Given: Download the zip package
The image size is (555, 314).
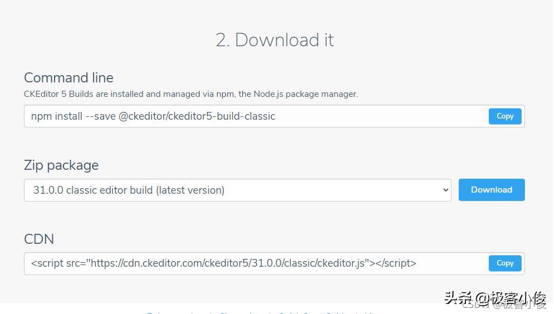Looking at the screenshot, I should click(492, 190).
